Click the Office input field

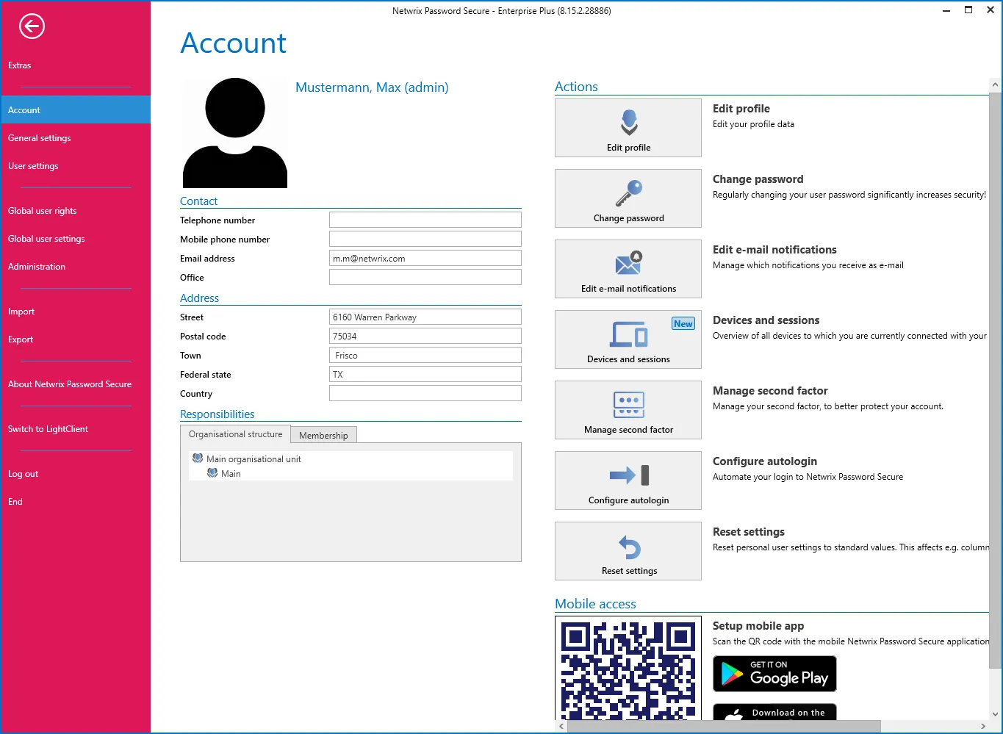click(x=425, y=277)
